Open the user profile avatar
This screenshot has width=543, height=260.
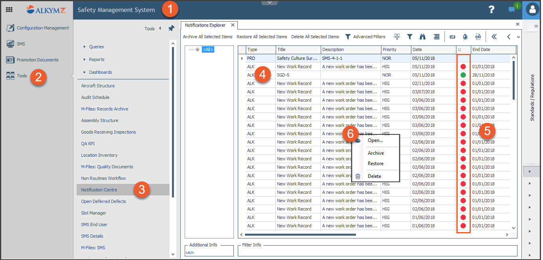(532, 10)
